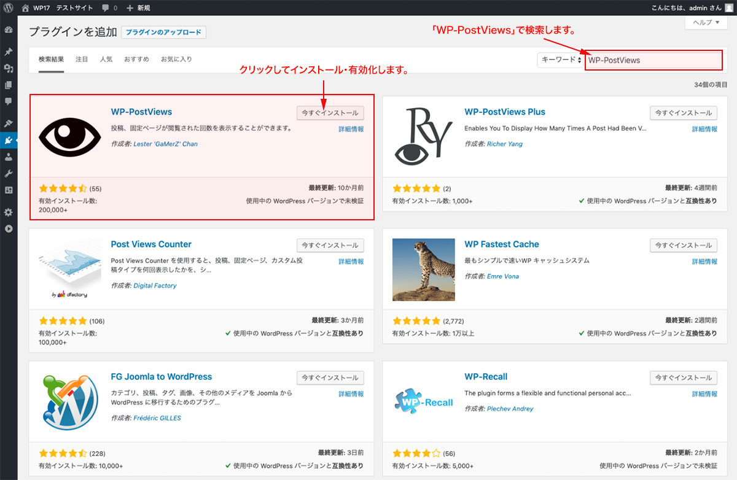Click the WP-PostViews eye thumbnail
737x480 pixels.
tap(69, 136)
